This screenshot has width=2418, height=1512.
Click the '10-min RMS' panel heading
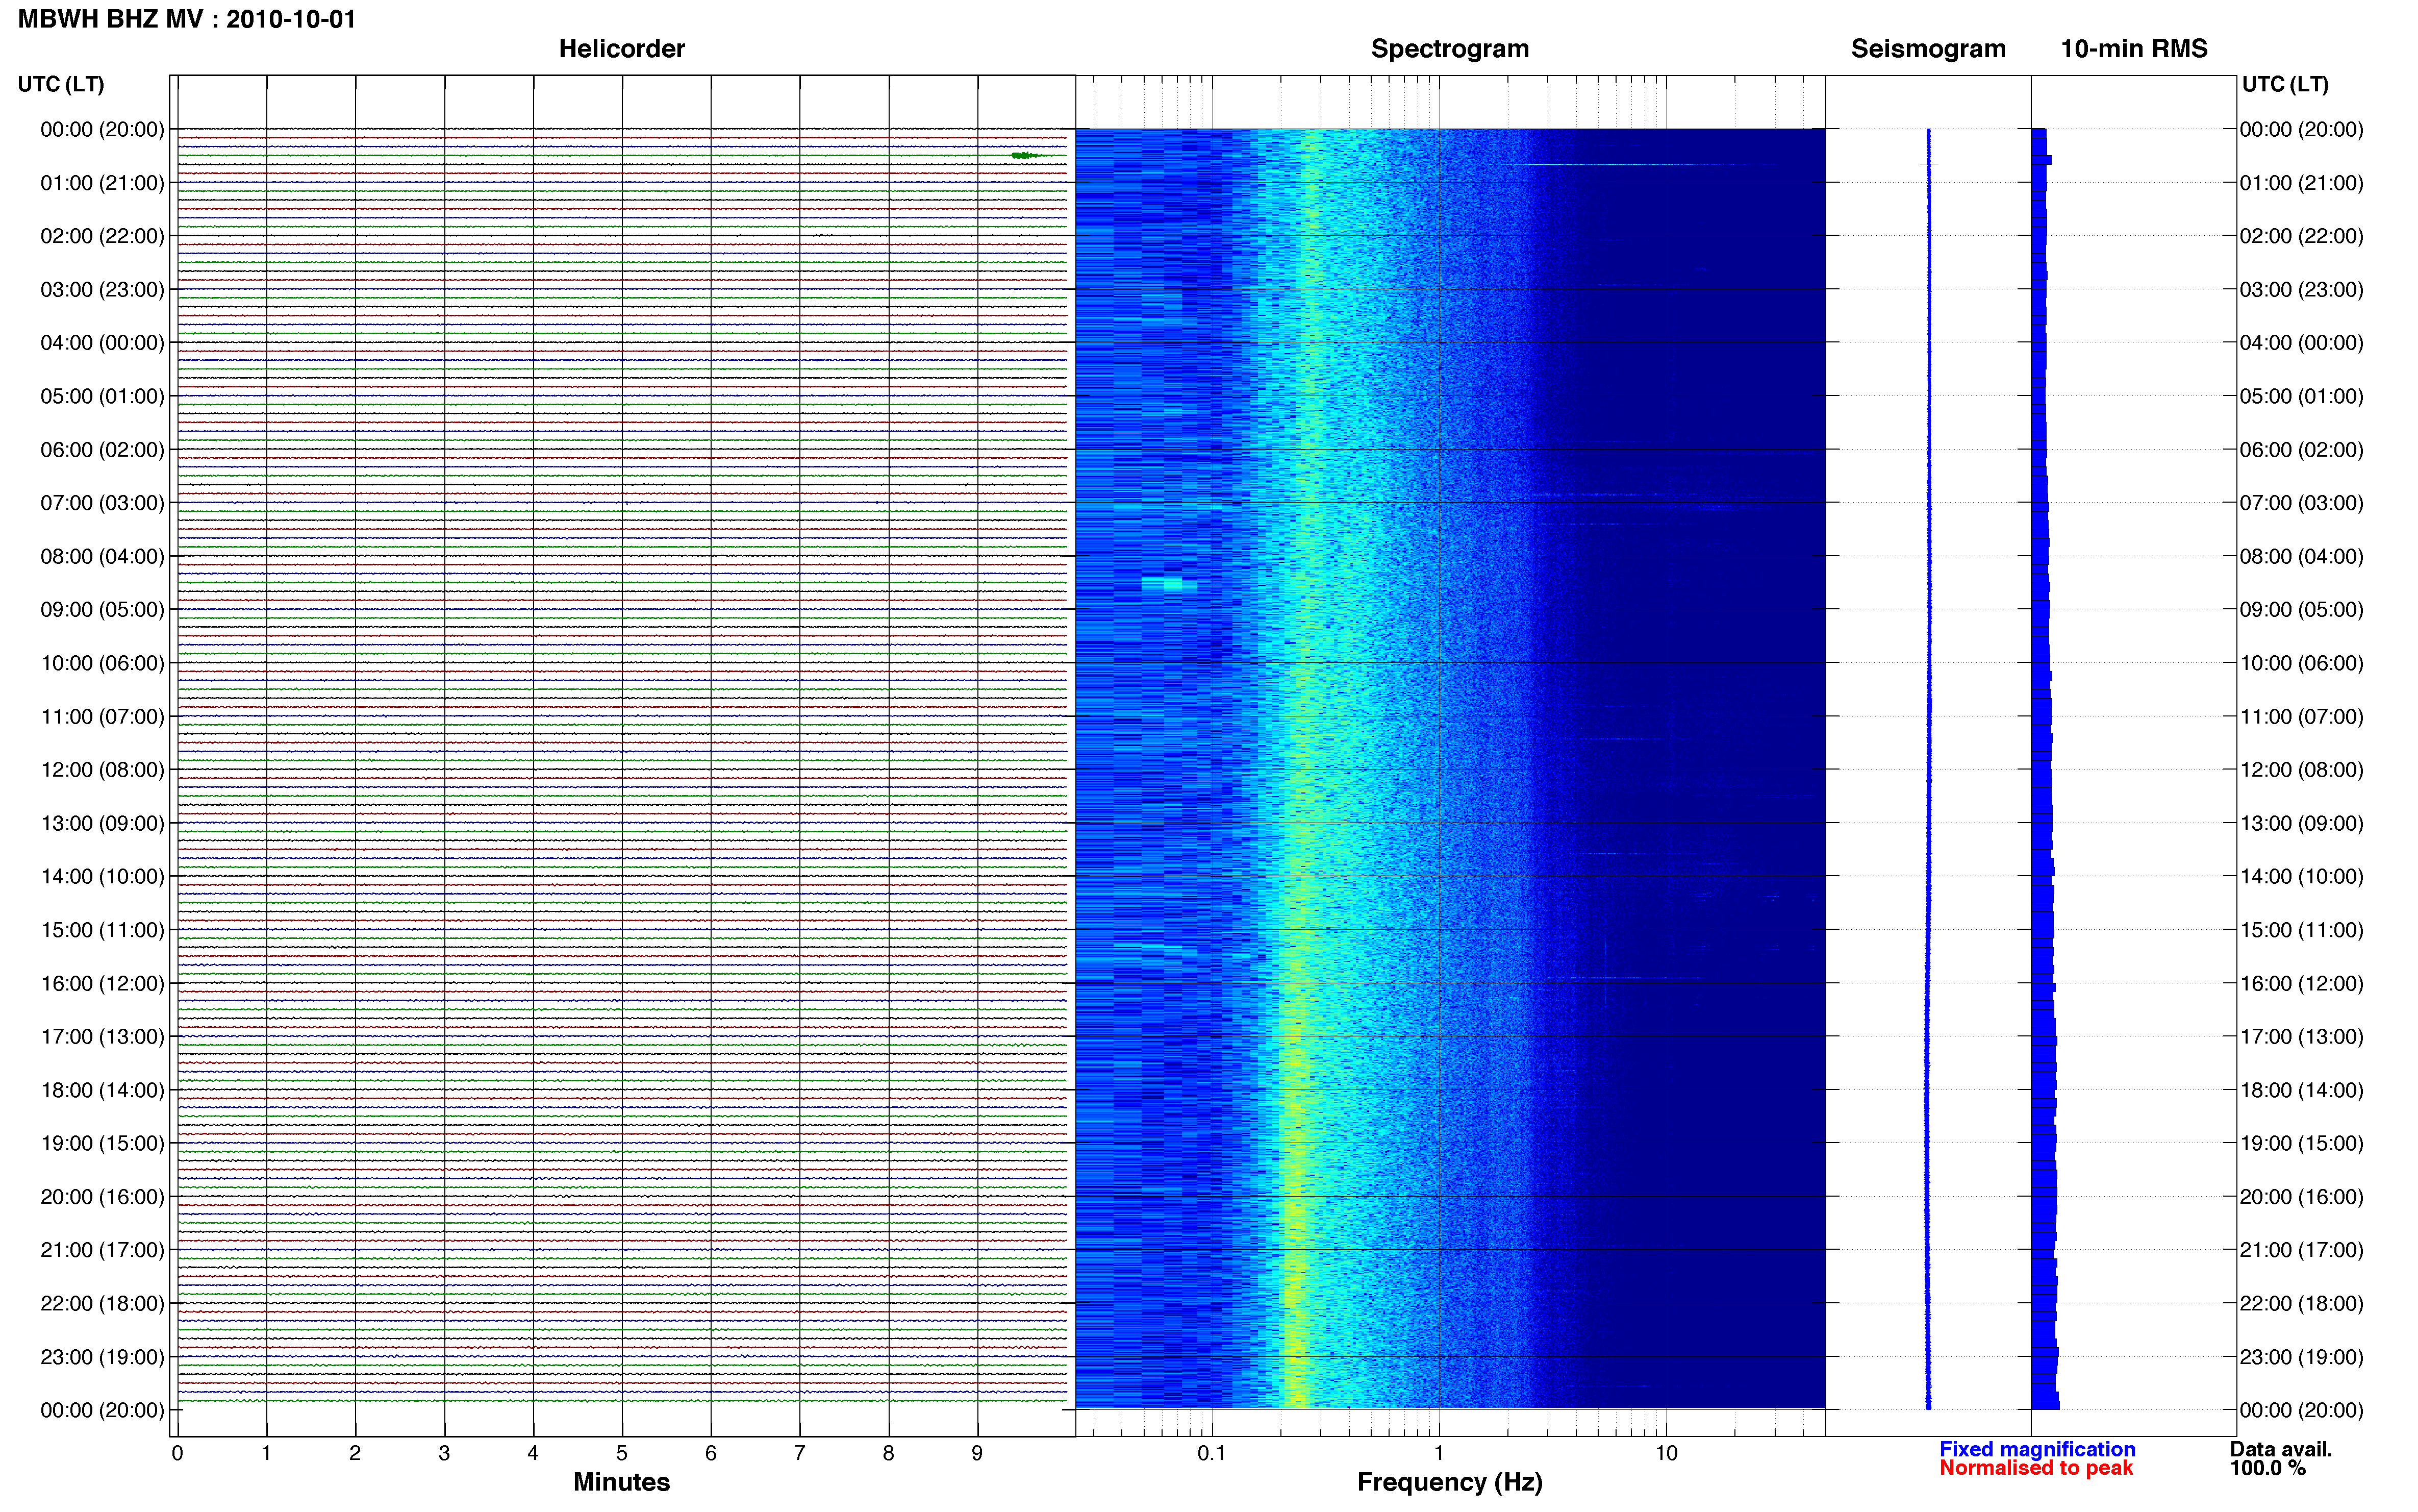[2134, 49]
